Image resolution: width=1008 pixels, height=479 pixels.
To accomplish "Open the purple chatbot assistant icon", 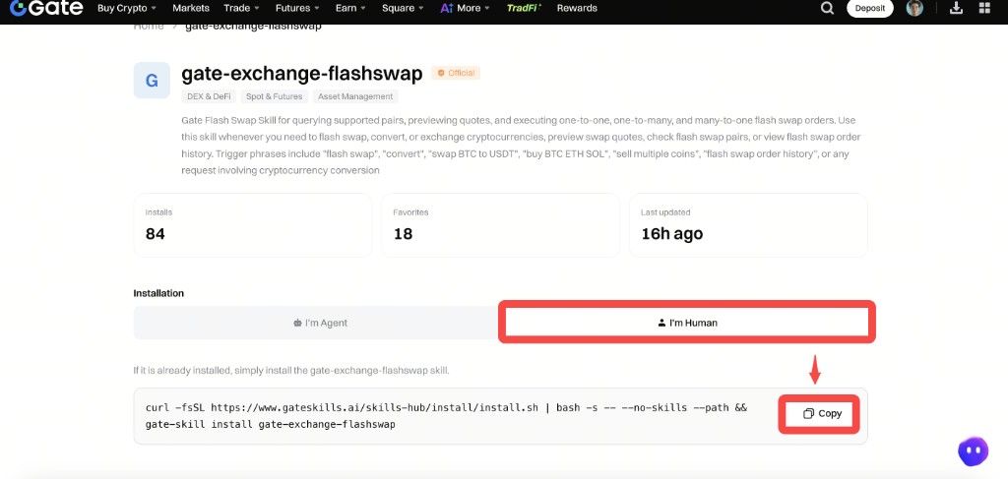I will pos(973,451).
